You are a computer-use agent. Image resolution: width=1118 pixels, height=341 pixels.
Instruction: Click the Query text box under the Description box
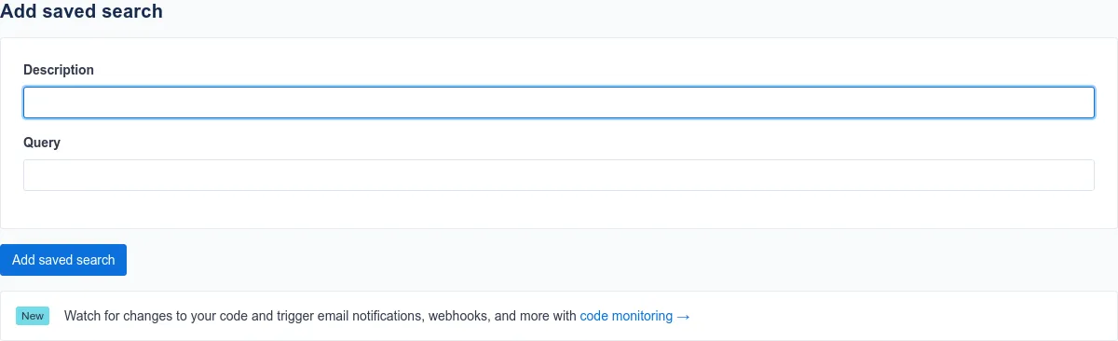point(559,175)
